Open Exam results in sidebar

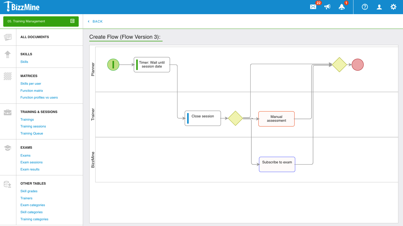30,169
